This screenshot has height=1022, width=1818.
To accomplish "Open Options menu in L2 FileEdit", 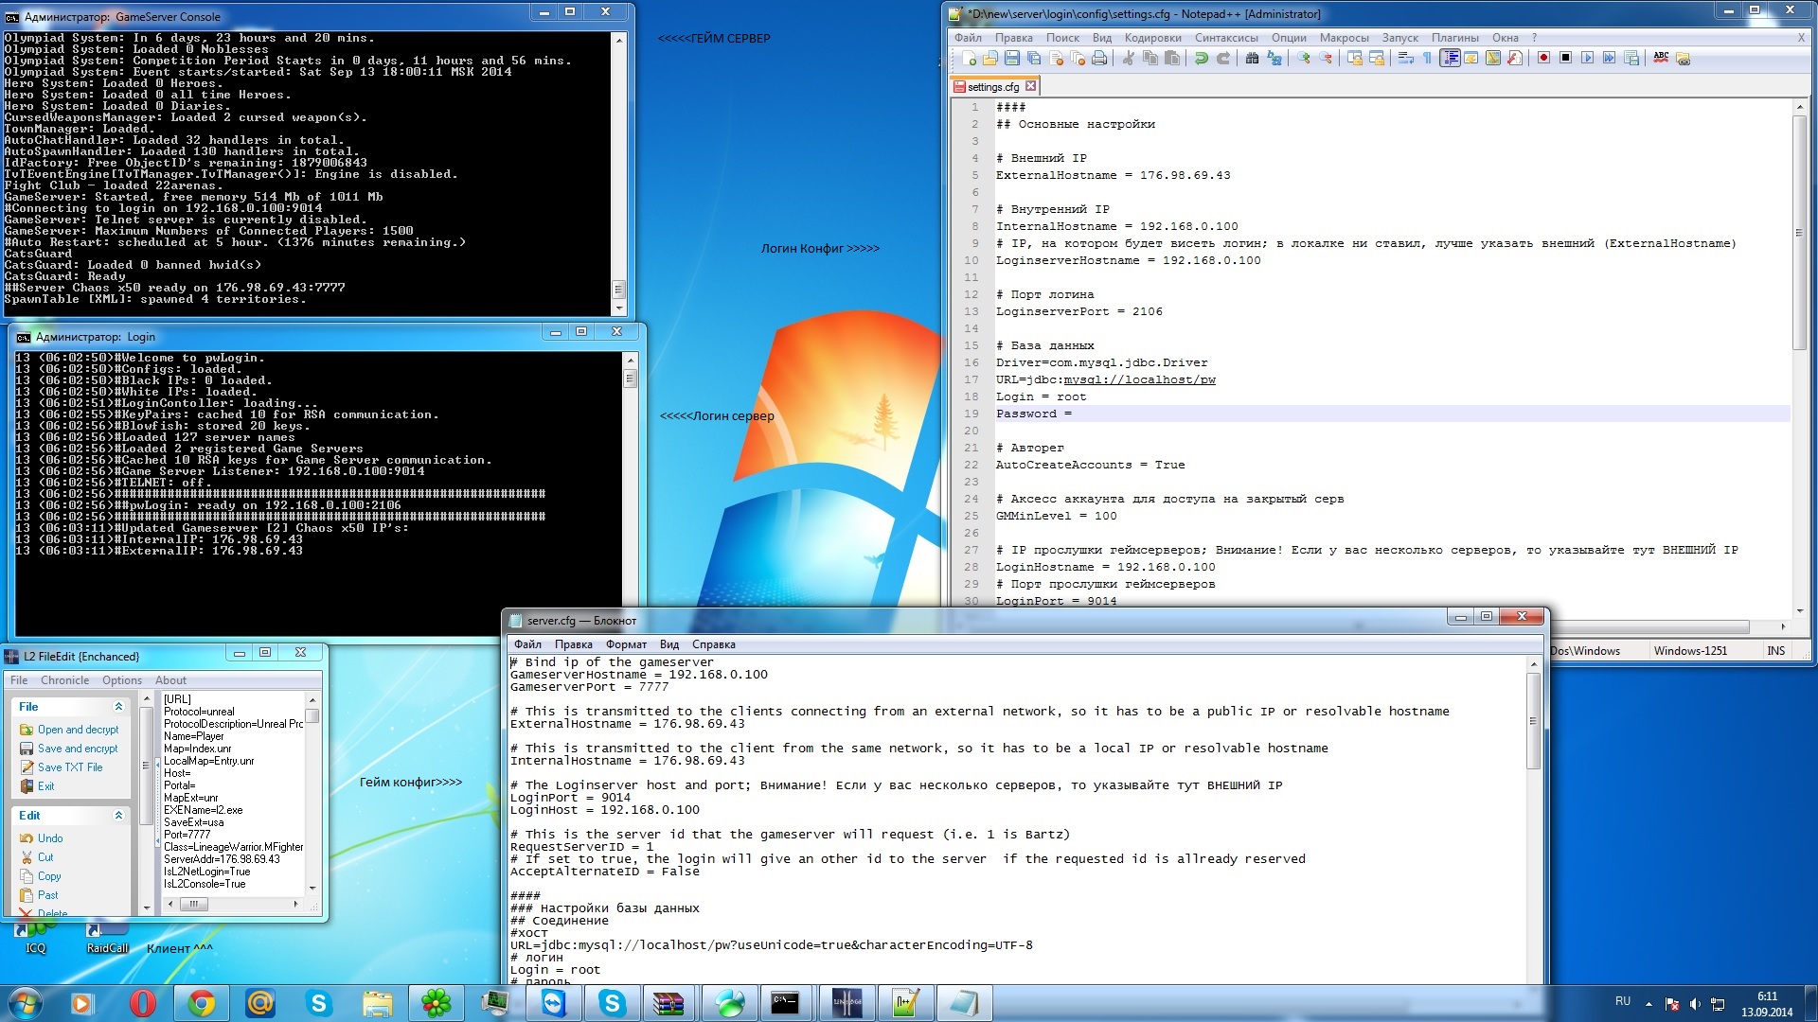I will [x=121, y=680].
